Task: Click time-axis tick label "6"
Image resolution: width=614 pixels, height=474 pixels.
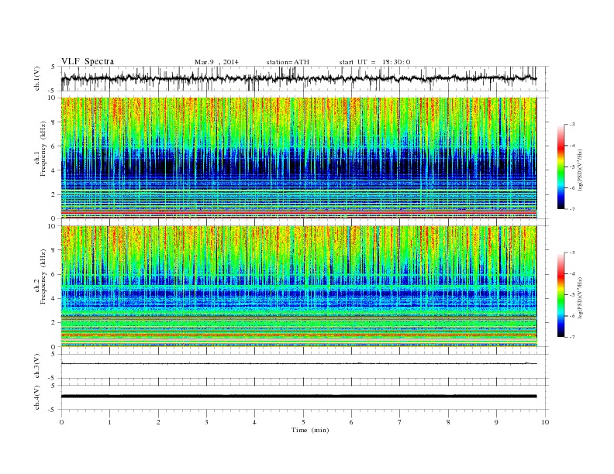Action: 351,422
